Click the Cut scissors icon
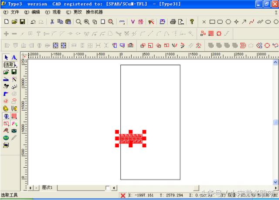This screenshot has width=279, height=200. pyautogui.click(x=52, y=21)
